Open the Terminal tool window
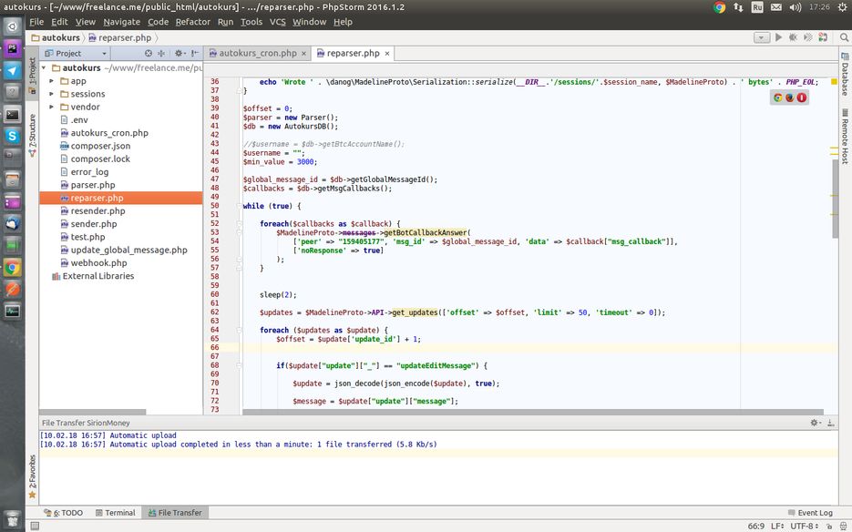 tap(115, 513)
